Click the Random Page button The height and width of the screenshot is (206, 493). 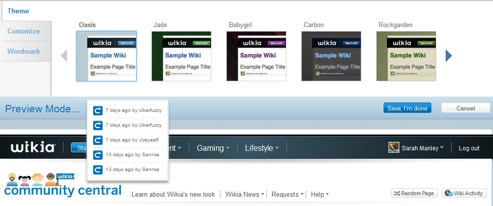(414, 193)
